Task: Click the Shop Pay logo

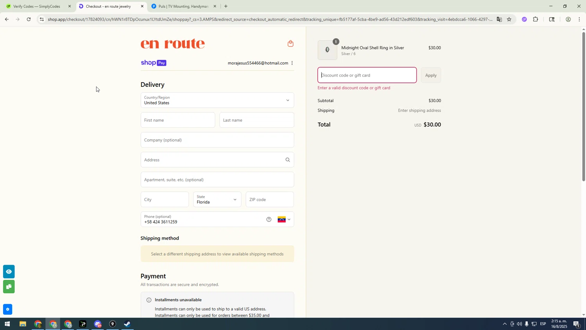Action: pyautogui.click(x=154, y=63)
